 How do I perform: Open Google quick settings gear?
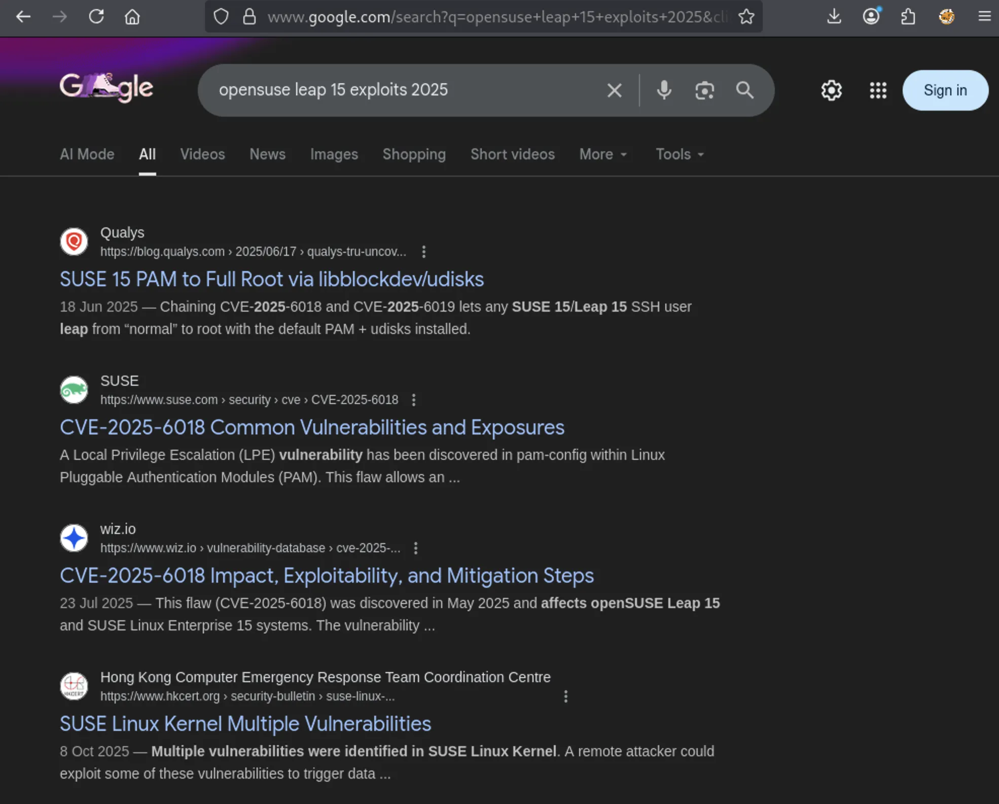(832, 90)
